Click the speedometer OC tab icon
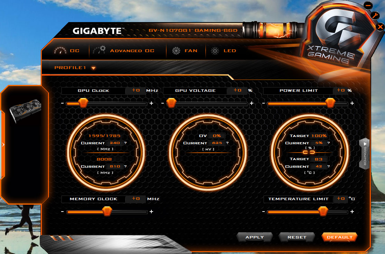The width and height of the screenshot is (385, 254). click(x=60, y=50)
